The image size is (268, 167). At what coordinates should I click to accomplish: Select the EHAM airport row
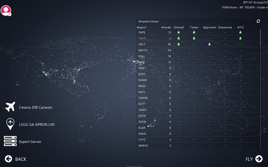pyautogui.click(x=198, y=80)
